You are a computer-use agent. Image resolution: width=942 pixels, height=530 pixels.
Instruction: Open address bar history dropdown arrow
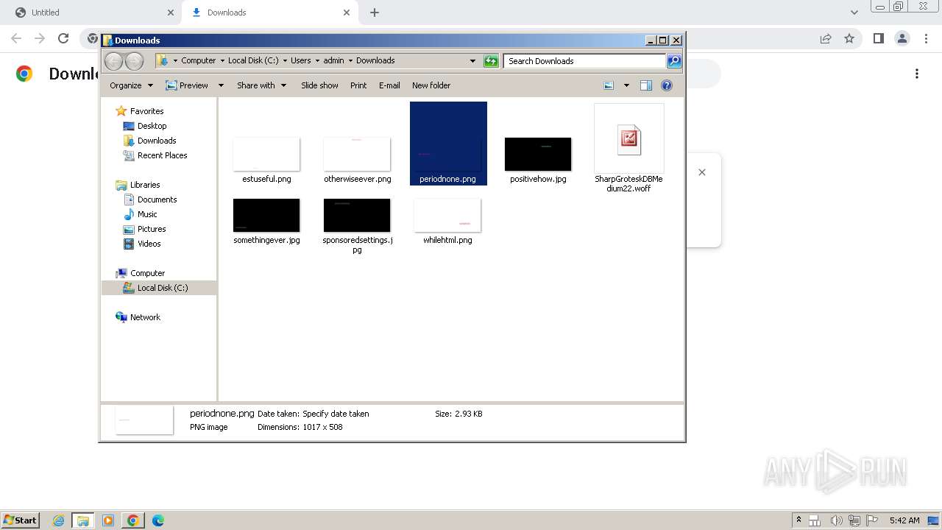(x=472, y=61)
